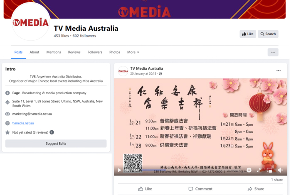The height and width of the screenshot is (195, 291).
Task: Click the Suggest Edits button
Action: pos(56,144)
